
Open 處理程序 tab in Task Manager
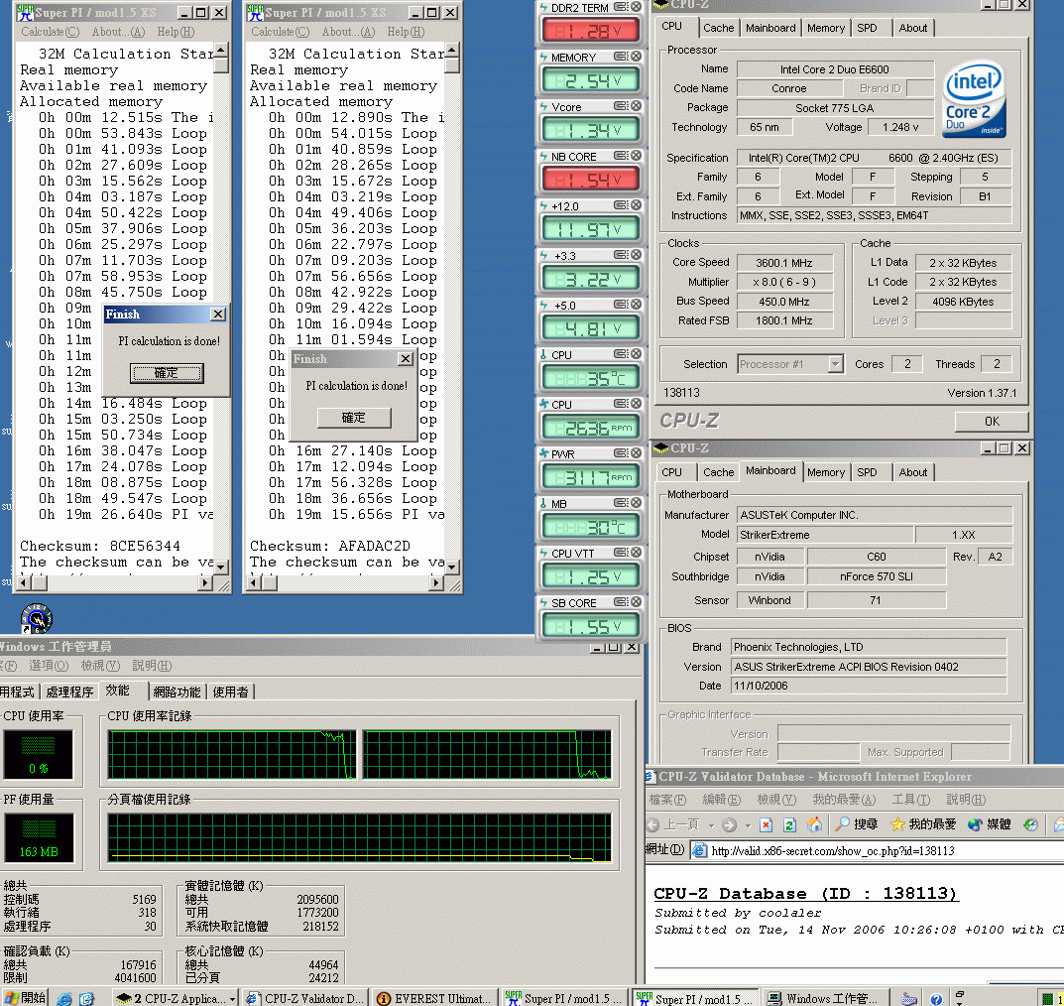(69, 692)
